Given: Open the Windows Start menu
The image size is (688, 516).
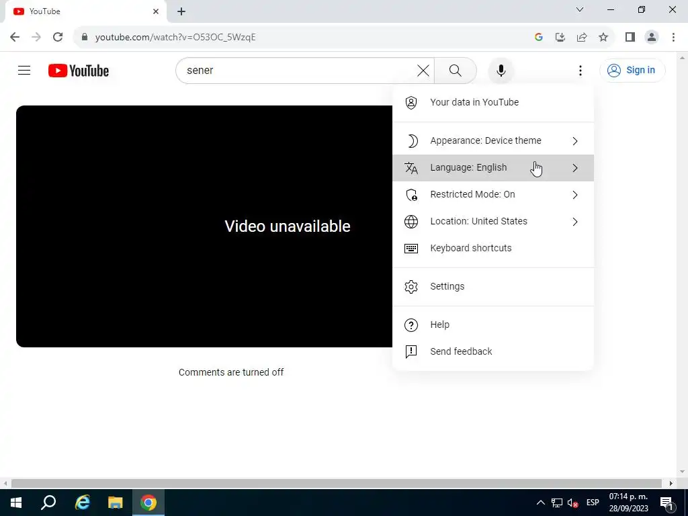Looking at the screenshot, I should [x=16, y=503].
